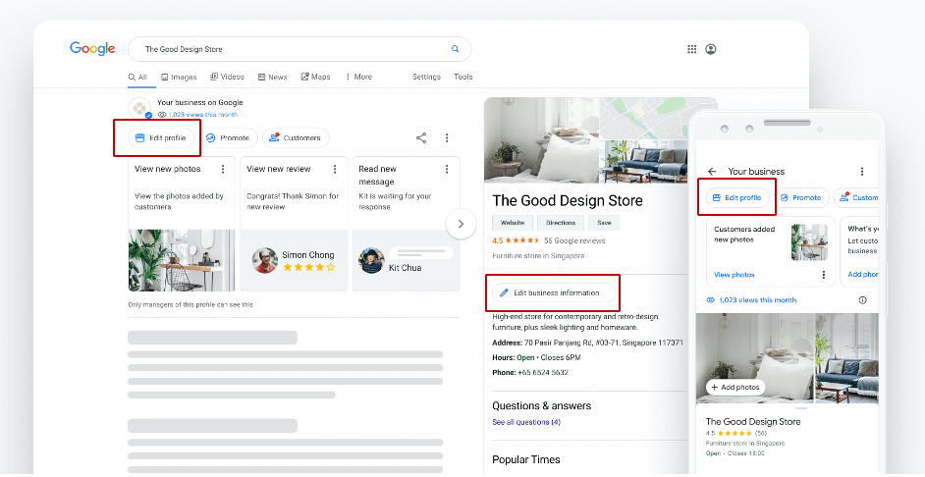Image resolution: width=925 pixels, height=477 pixels.
Task: Open the Google account profile icon
Action: [x=711, y=49]
